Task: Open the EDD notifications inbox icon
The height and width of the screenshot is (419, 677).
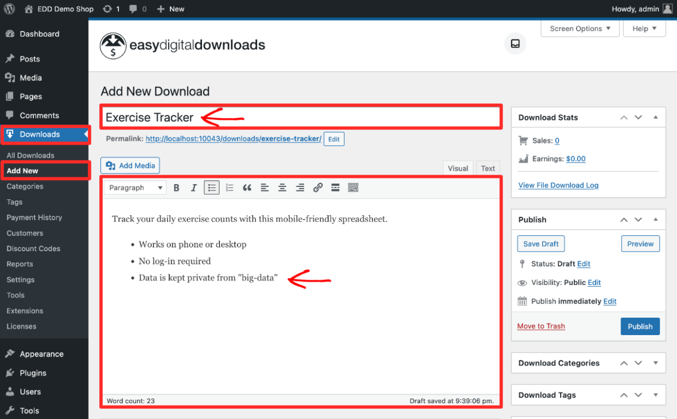Action: tap(515, 43)
